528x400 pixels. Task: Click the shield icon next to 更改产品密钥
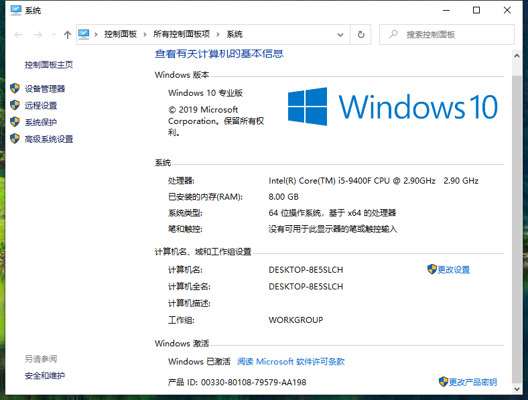coord(443,382)
